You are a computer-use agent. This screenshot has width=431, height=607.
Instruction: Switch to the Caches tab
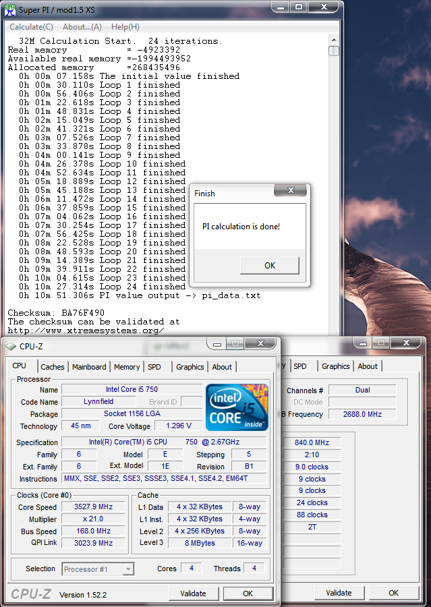click(x=53, y=367)
